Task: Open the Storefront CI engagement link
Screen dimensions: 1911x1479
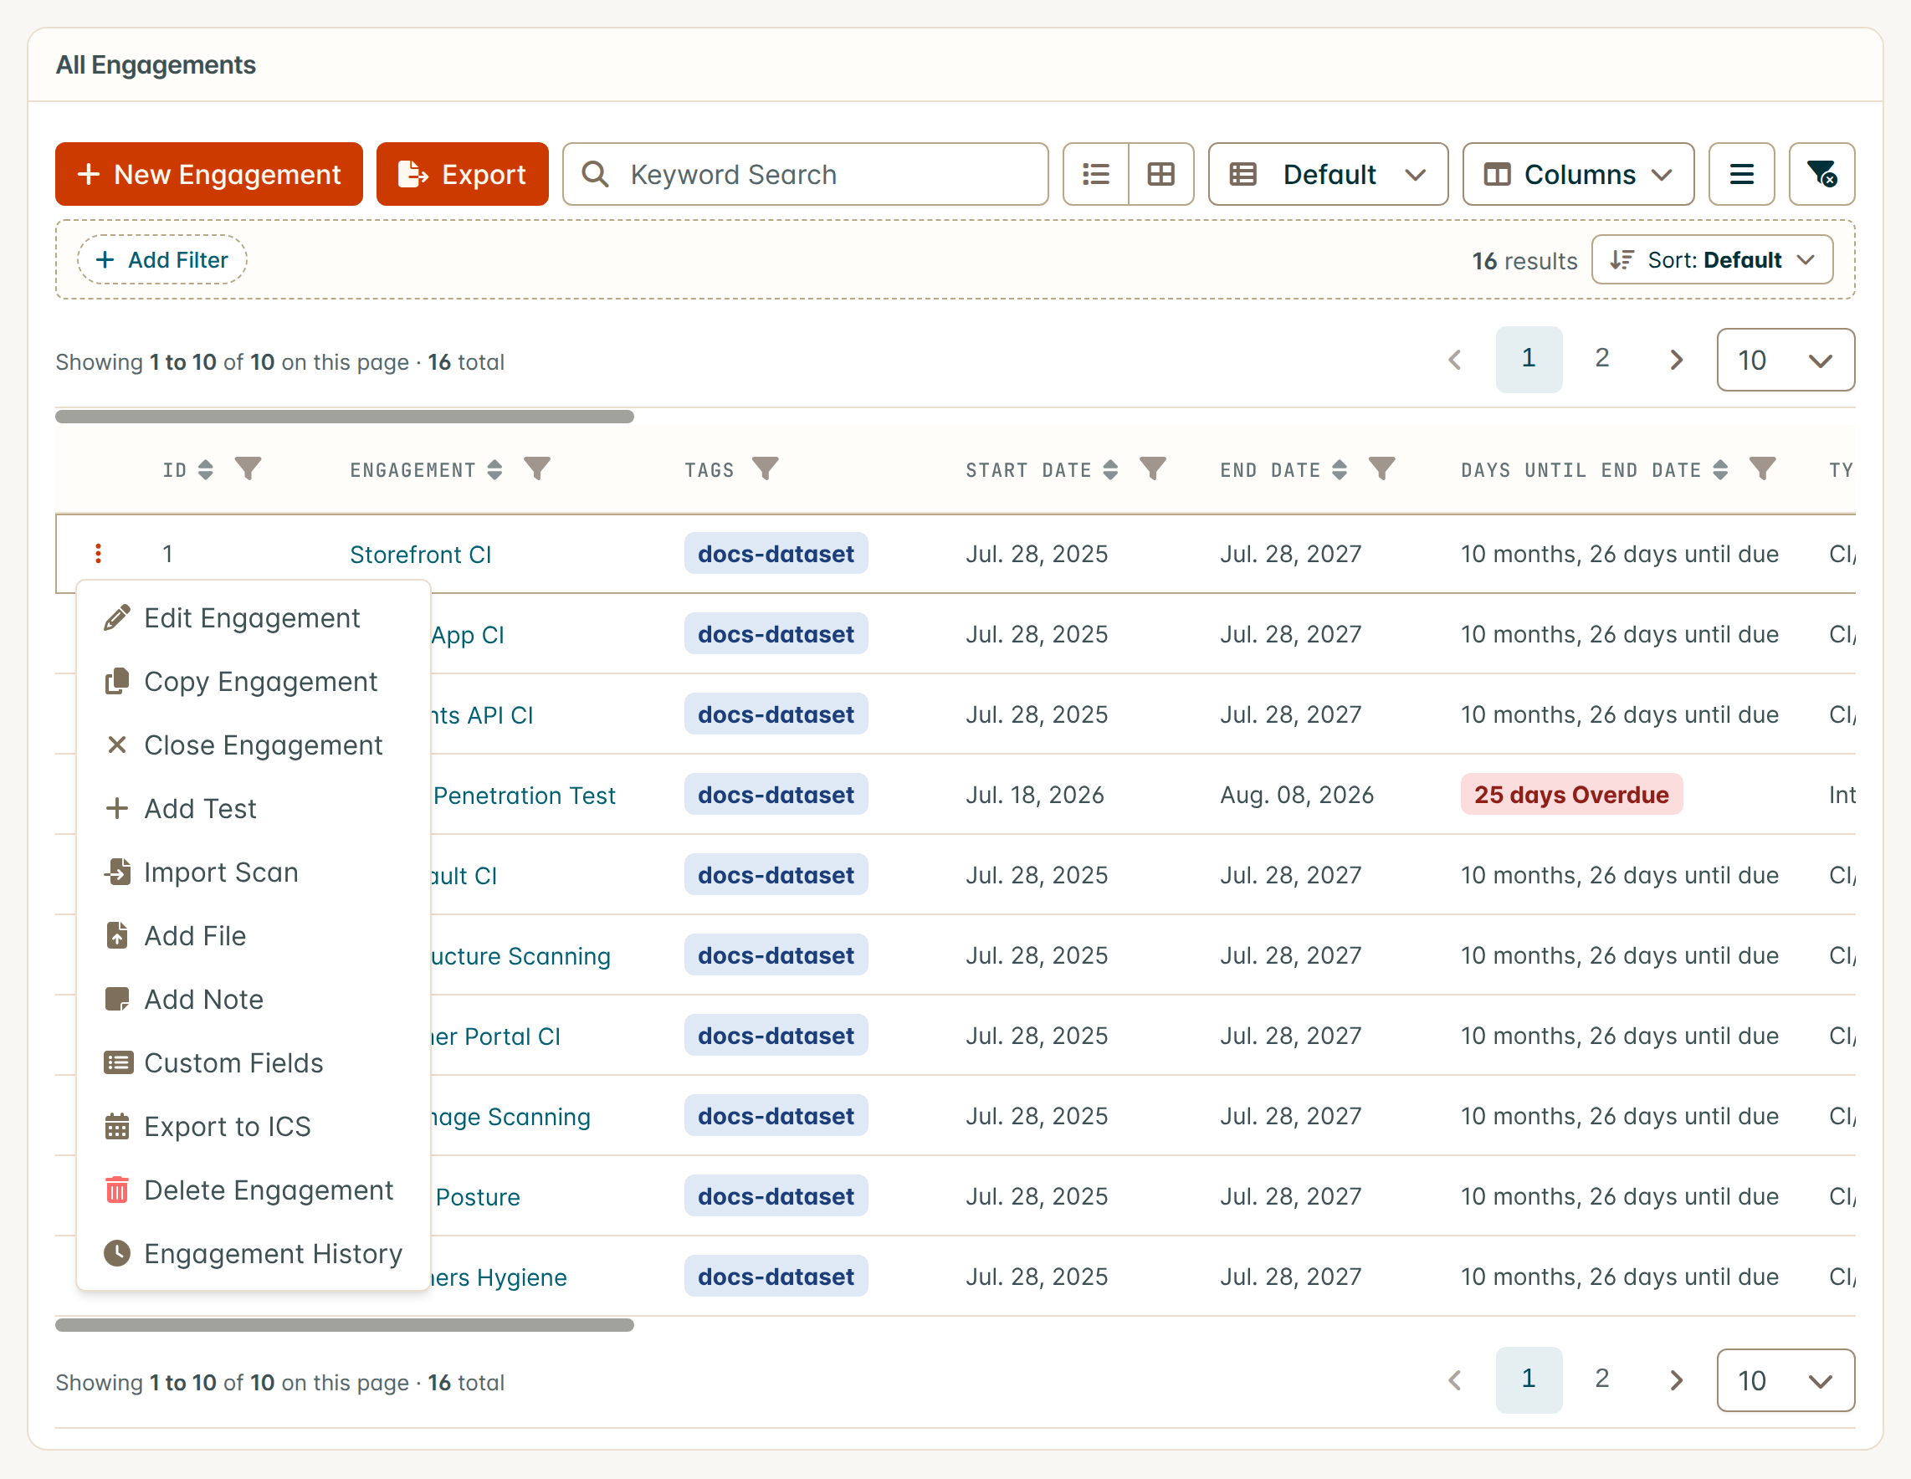Action: 420,555
